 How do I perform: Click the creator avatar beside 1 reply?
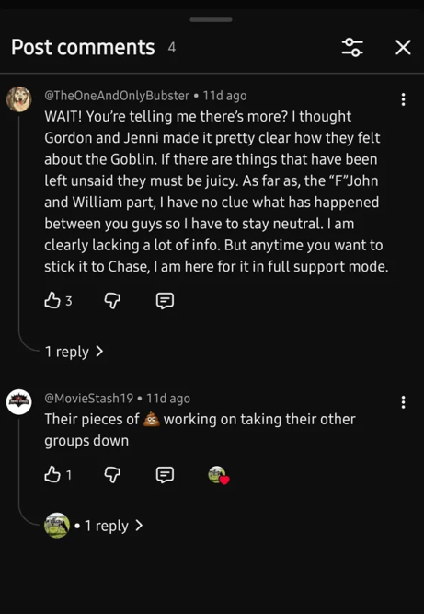[x=57, y=525]
